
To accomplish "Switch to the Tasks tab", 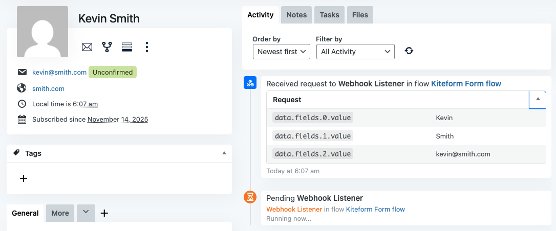I will click(x=329, y=15).
